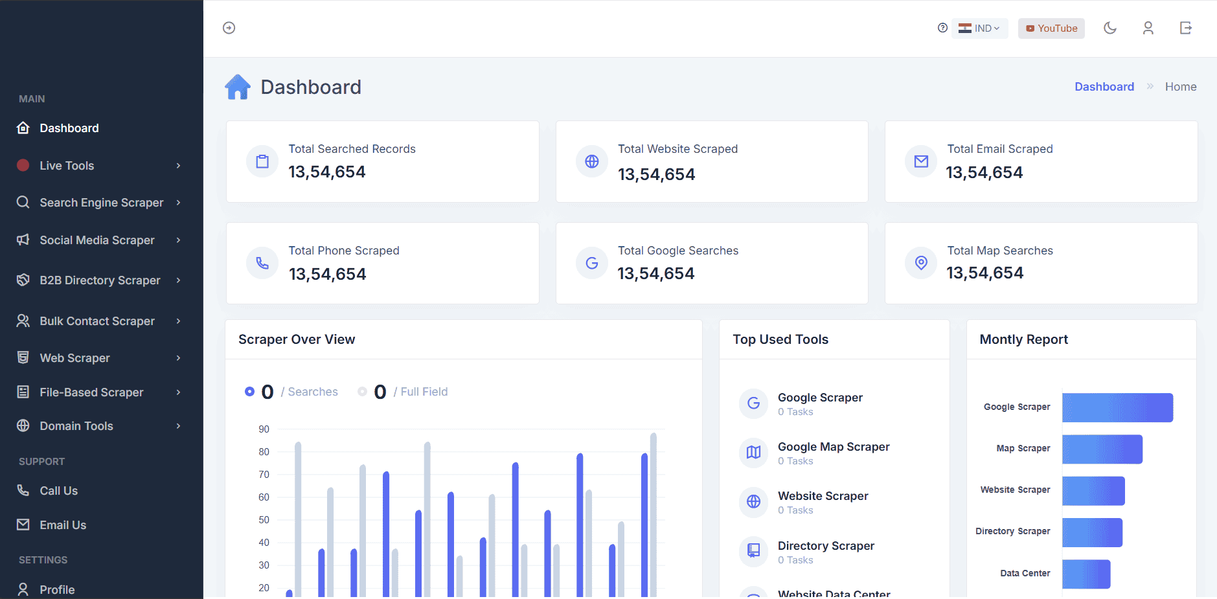Open the user profile icon in header

tap(1148, 28)
